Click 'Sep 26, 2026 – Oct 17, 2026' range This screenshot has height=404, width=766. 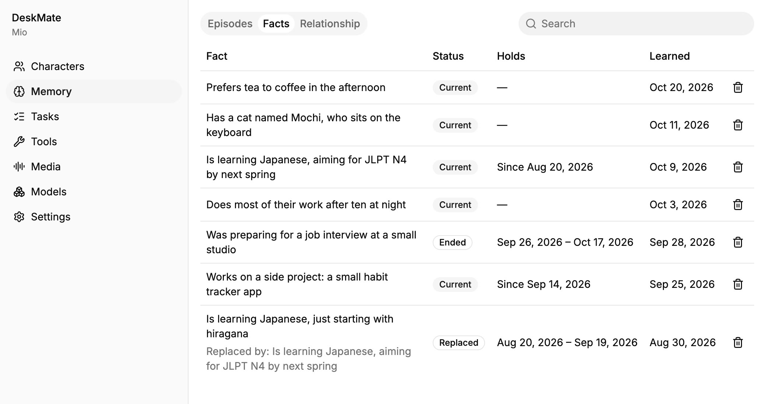[x=565, y=242]
